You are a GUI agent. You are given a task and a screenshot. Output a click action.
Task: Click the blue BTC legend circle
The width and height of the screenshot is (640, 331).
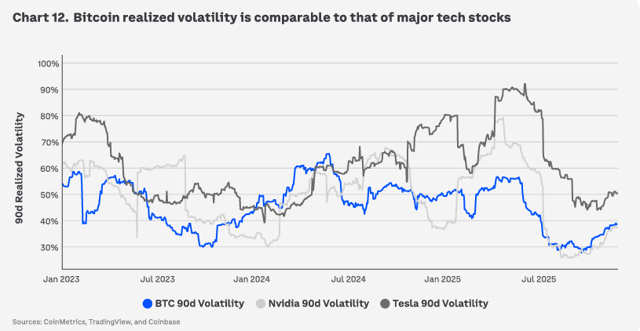click(147, 304)
